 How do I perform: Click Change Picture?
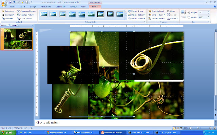click(x=25, y=15)
